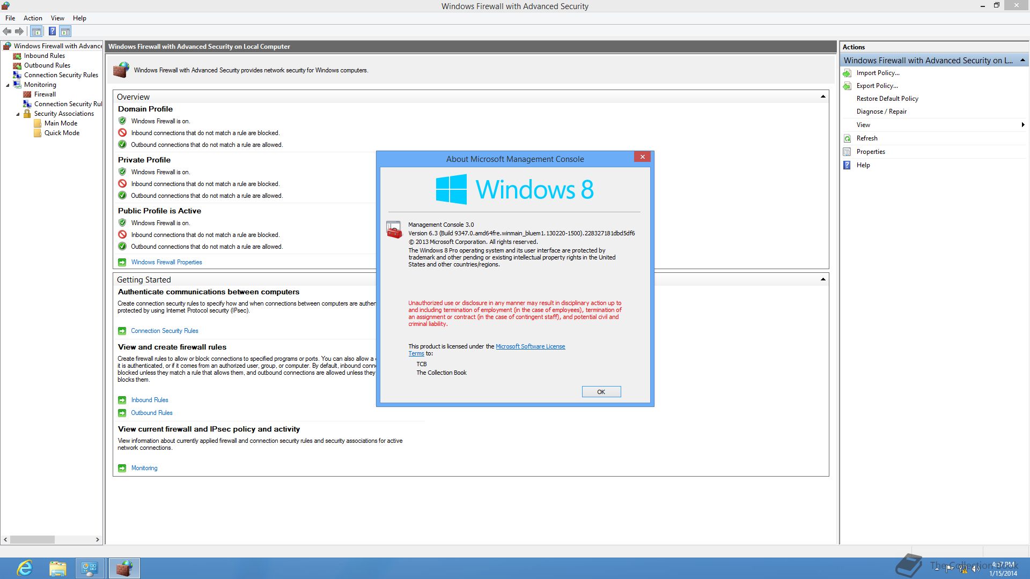1030x579 pixels.
Task: Open Connection Security Rules link in Getting Started
Action: point(165,331)
